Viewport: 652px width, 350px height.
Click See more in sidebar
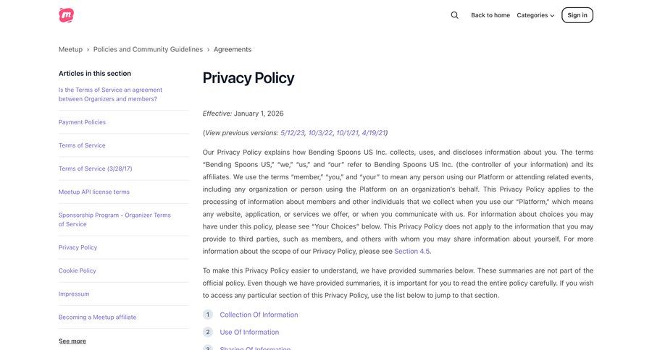[72, 341]
